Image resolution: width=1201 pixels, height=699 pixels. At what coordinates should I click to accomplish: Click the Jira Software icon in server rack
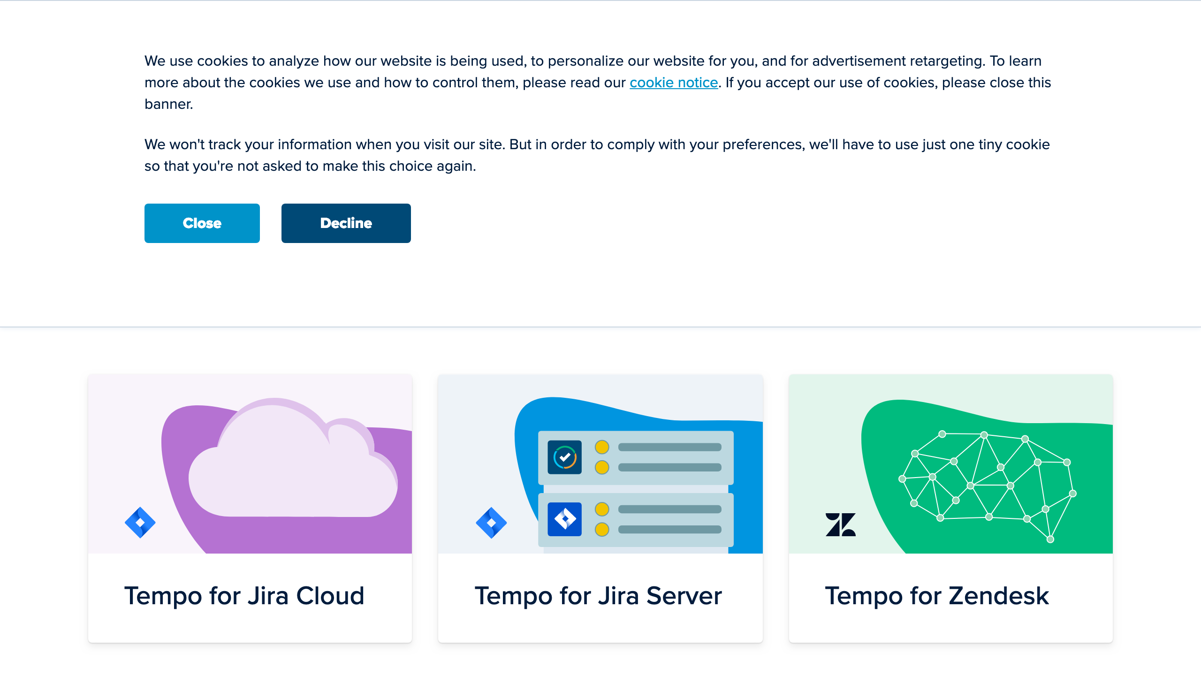pos(564,519)
